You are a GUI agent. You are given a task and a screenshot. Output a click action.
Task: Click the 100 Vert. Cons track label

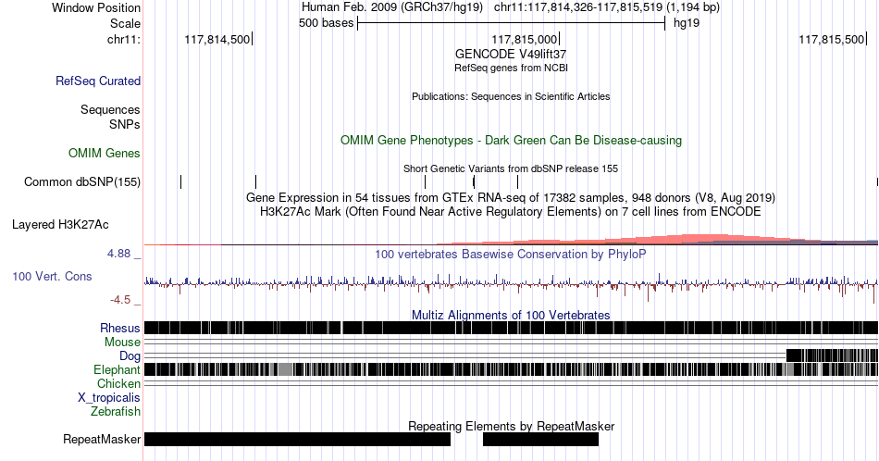[52, 276]
